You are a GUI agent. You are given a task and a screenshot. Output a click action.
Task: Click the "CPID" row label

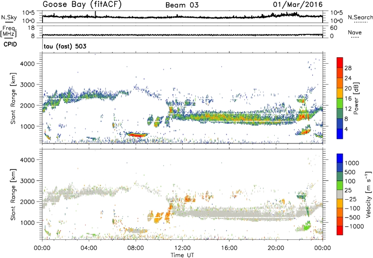point(10,44)
